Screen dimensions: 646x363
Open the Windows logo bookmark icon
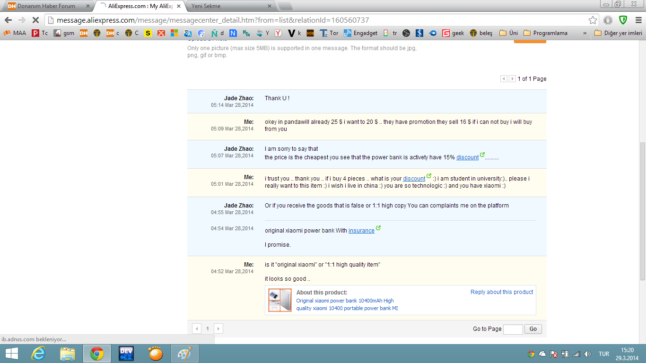pyautogui.click(x=175, y=33)
